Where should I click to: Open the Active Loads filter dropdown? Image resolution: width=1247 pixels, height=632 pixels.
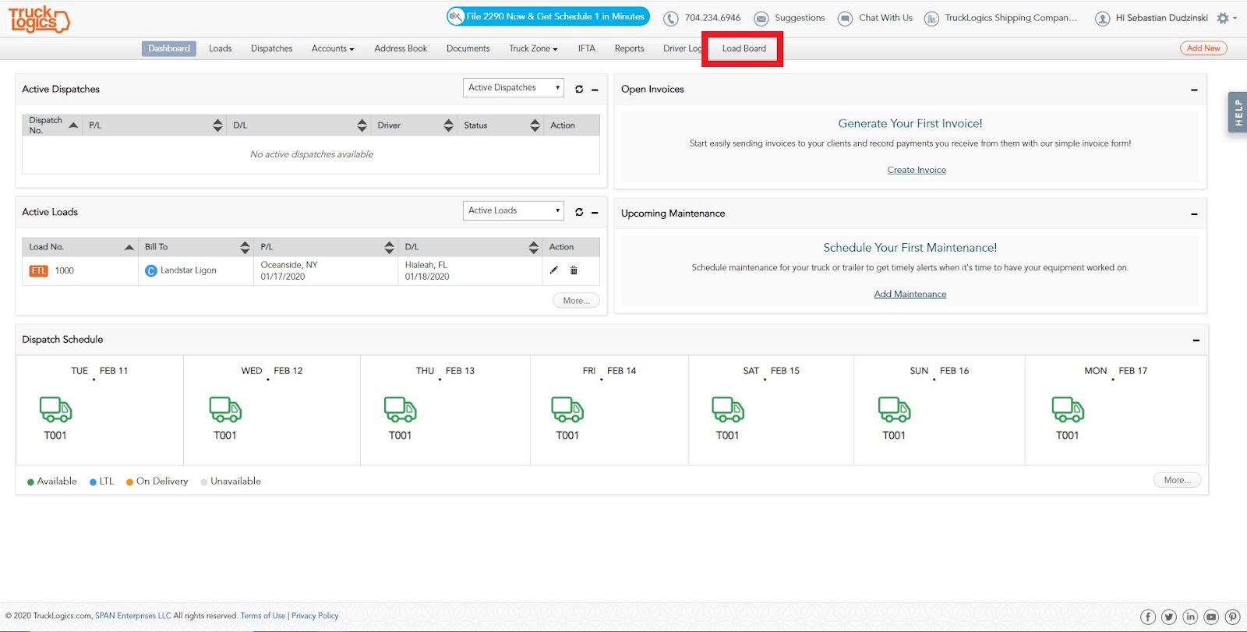(513, 210)
